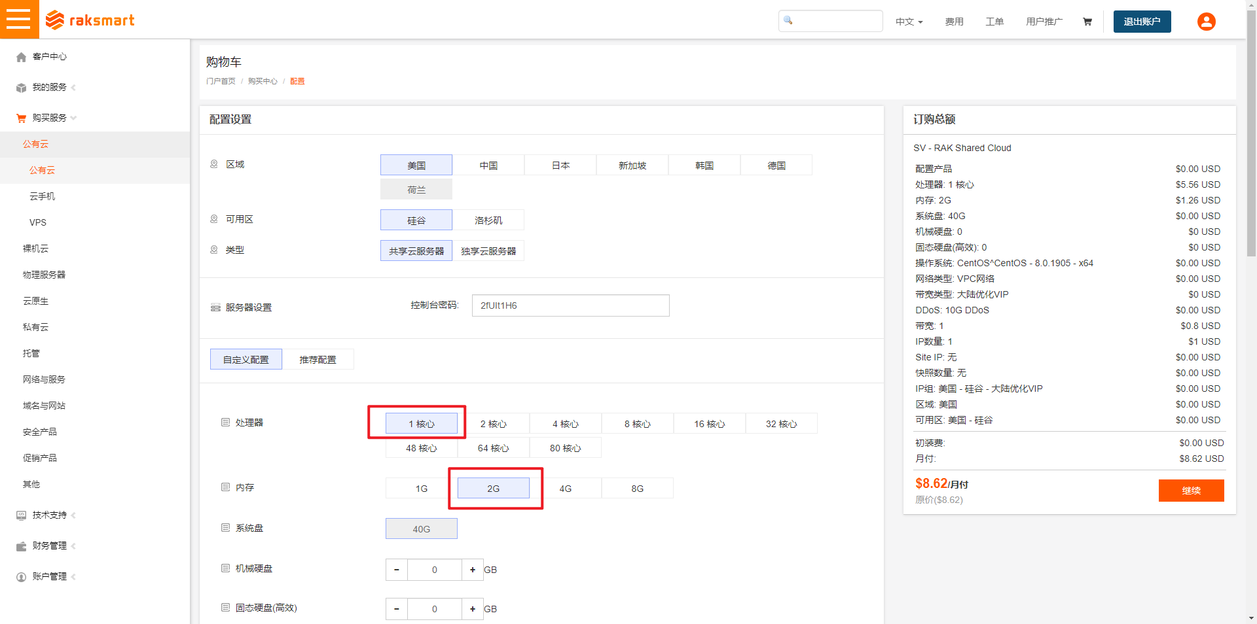
Task: Open the 费用 header menu
Action: coord(954,22)
